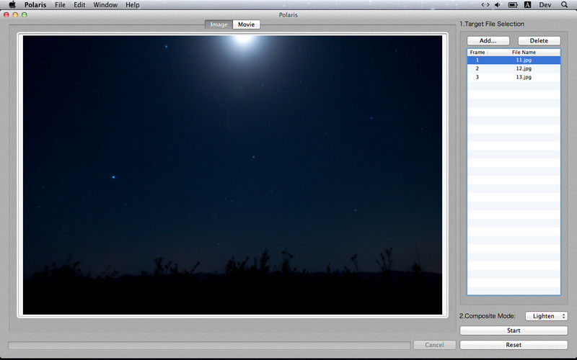This screenshot has height=360, width=577.
Task: Close the Polaris window
Action: 6,14
